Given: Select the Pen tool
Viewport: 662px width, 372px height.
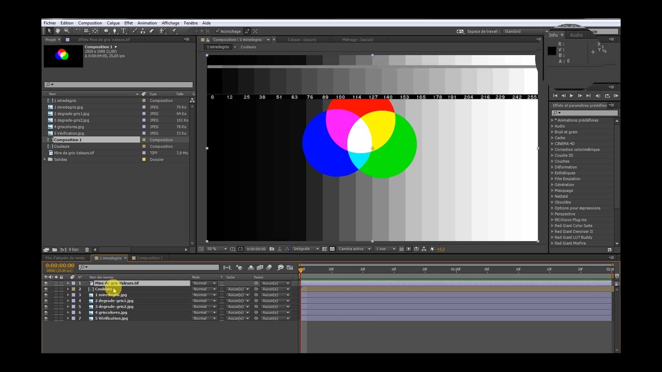Looking at the screenshot, I should point(115,31).
